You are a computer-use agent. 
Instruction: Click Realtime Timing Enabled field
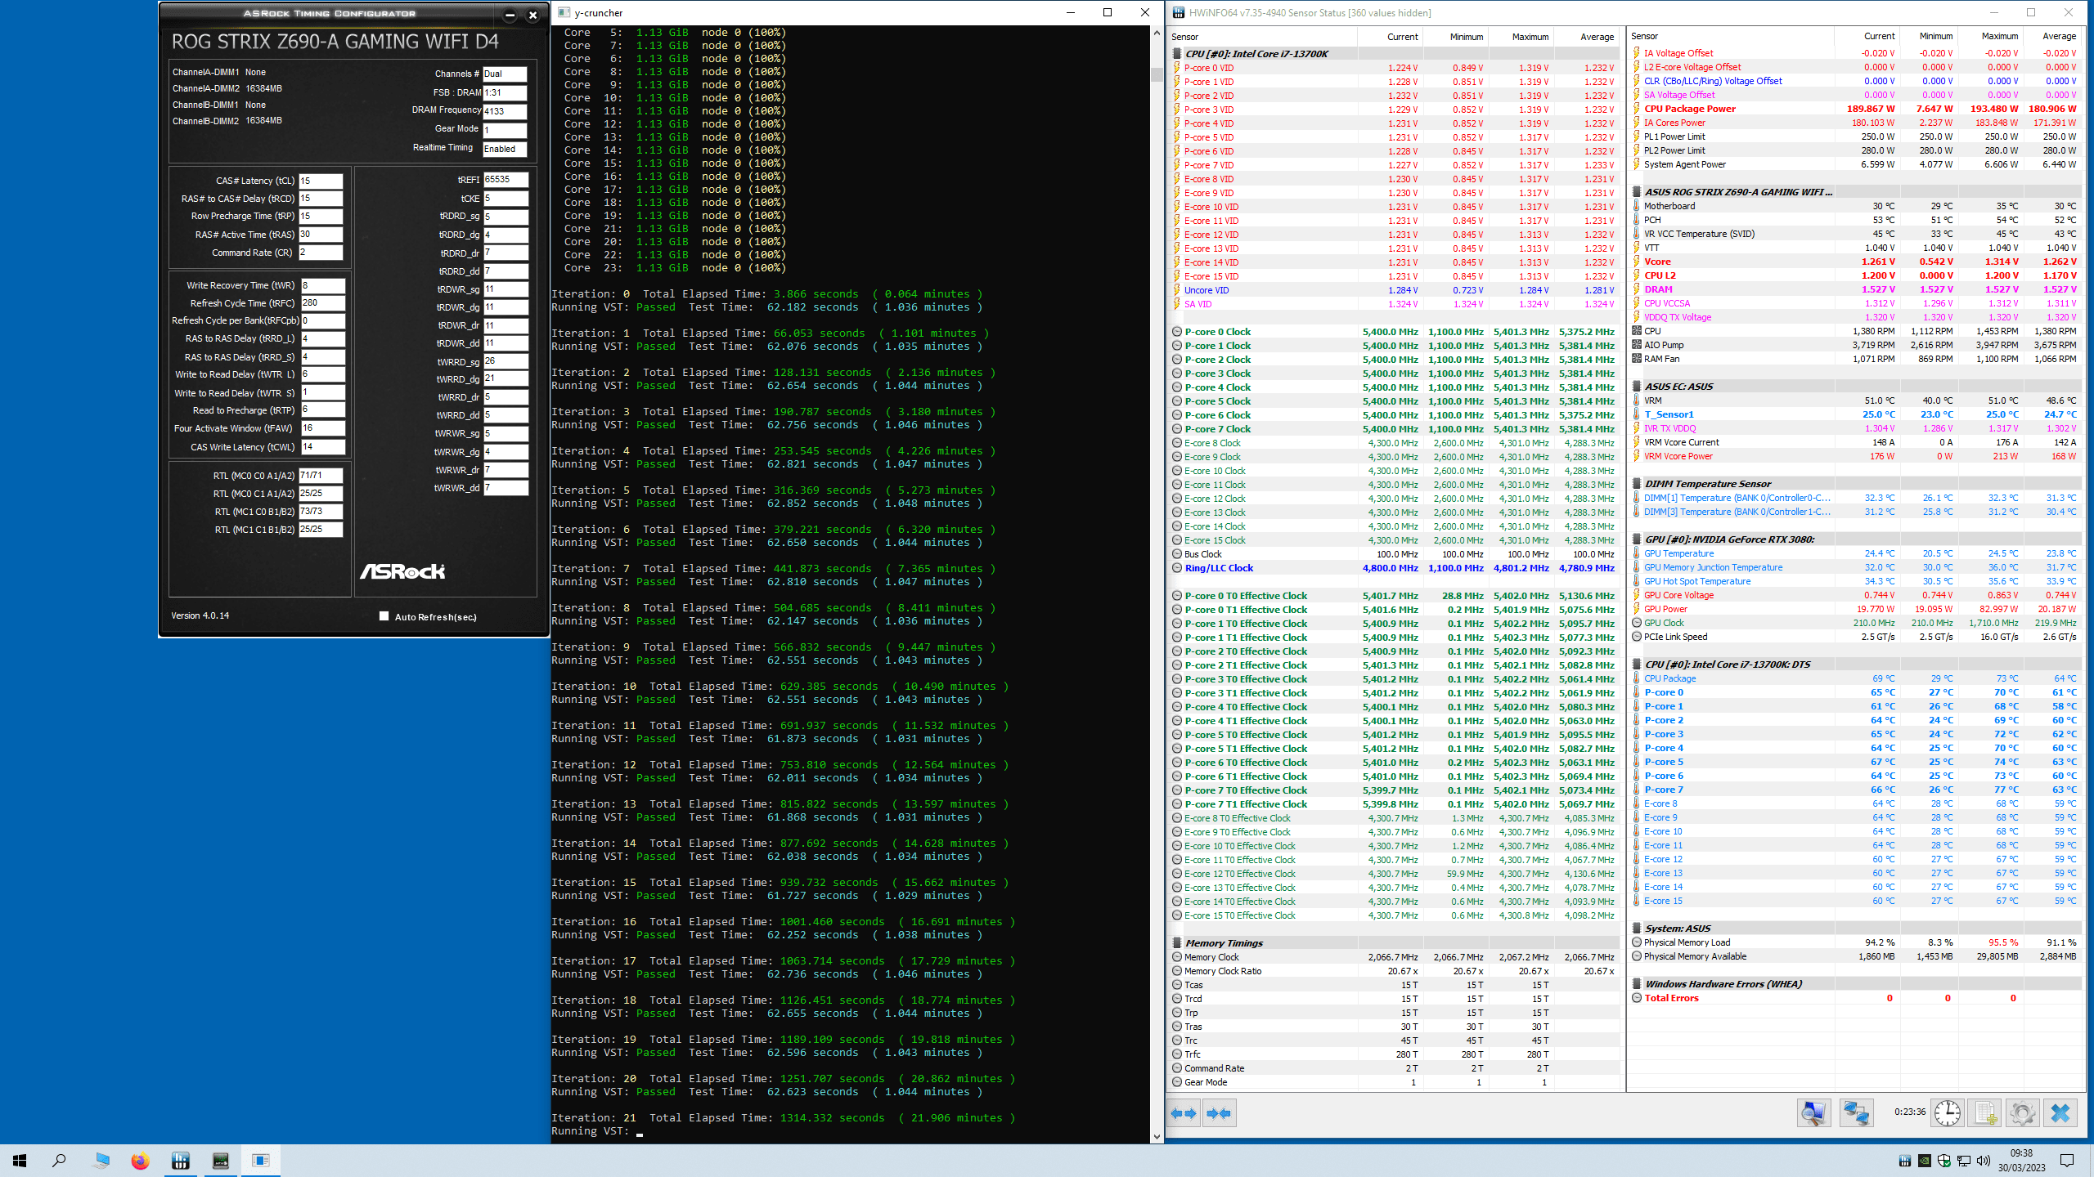point(505,149)
